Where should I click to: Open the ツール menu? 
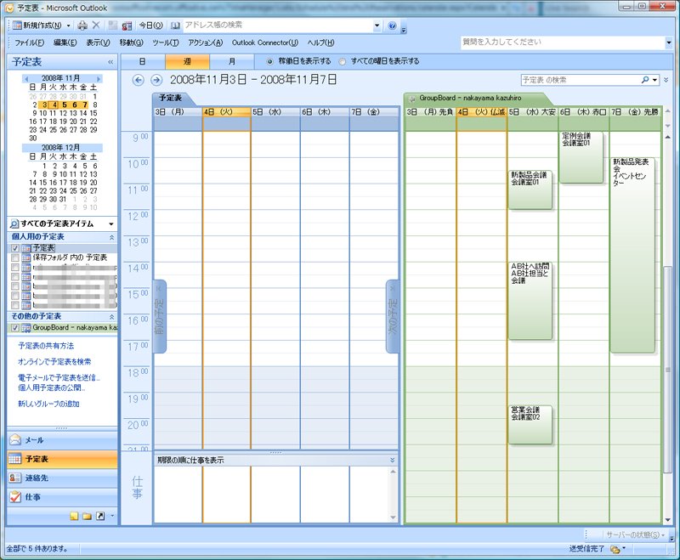pos(165,42)
